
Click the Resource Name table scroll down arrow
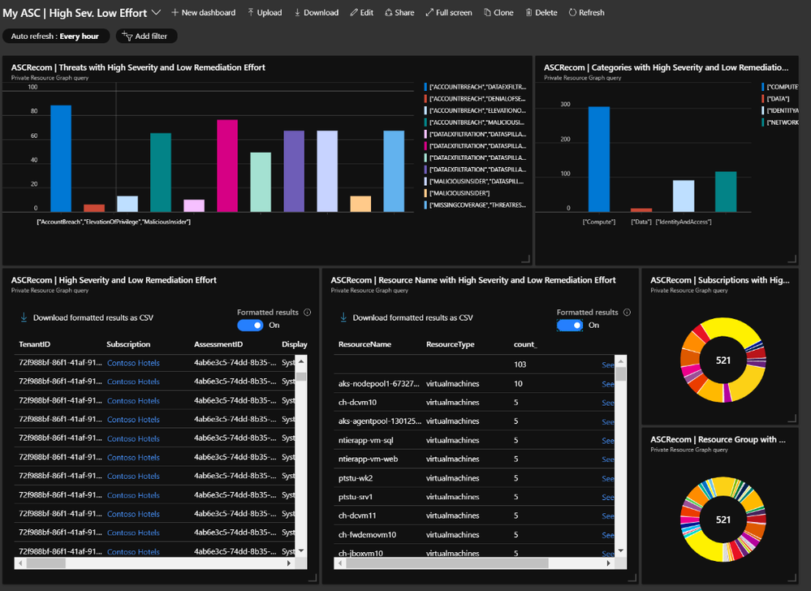pos(621,550)
